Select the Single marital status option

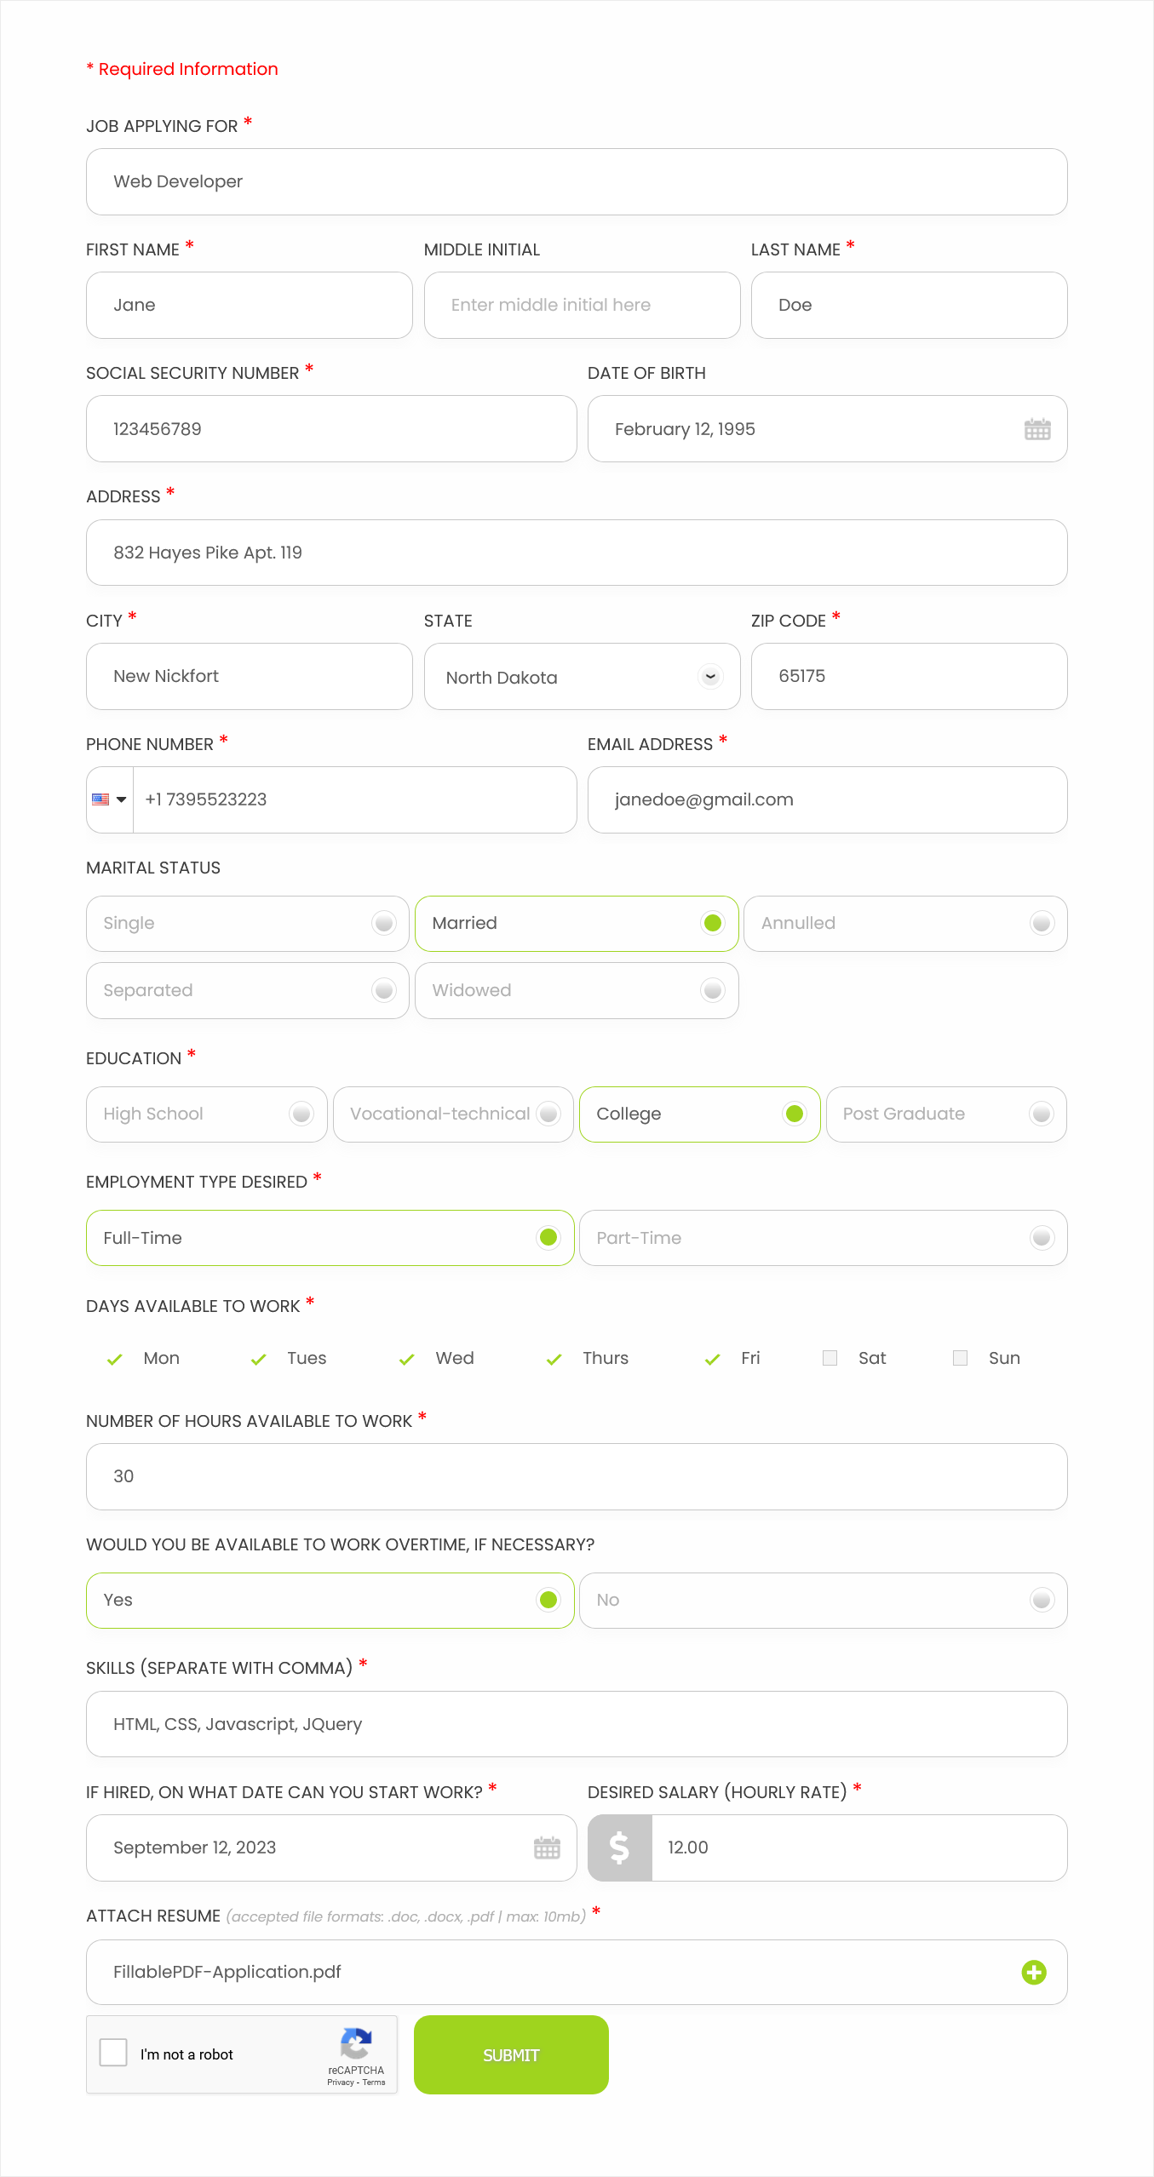tap(248, 923)
